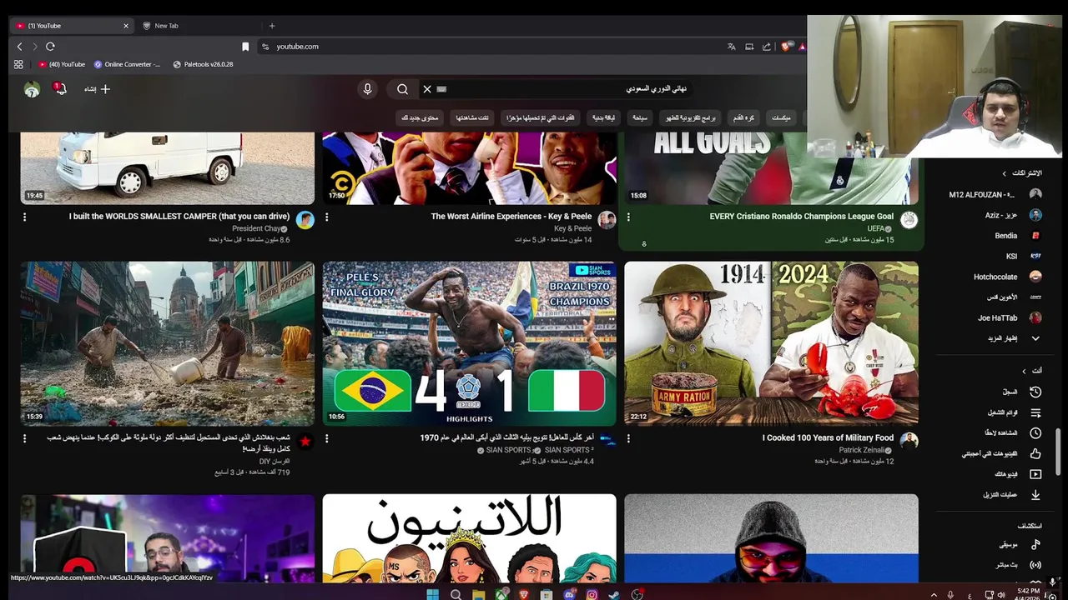This screenshot has height=600, width=1068.
Task: Open the Pelé Brazil 4-1 Italy thumbnail
Action: [470, 343]
